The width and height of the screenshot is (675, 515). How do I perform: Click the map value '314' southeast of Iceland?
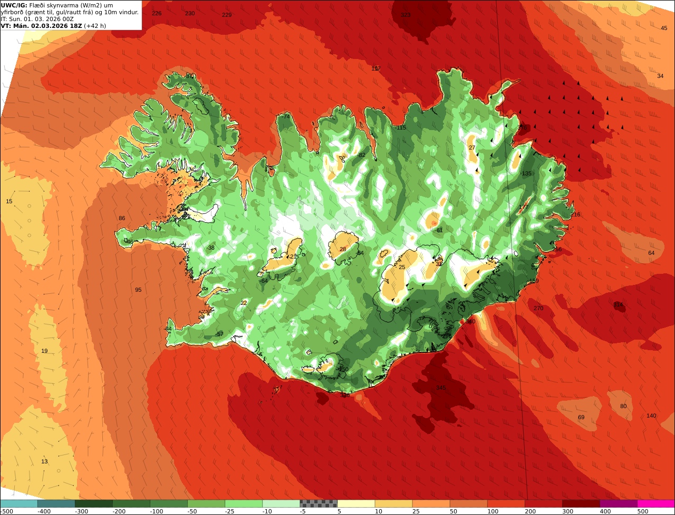[x=618, y=305]
